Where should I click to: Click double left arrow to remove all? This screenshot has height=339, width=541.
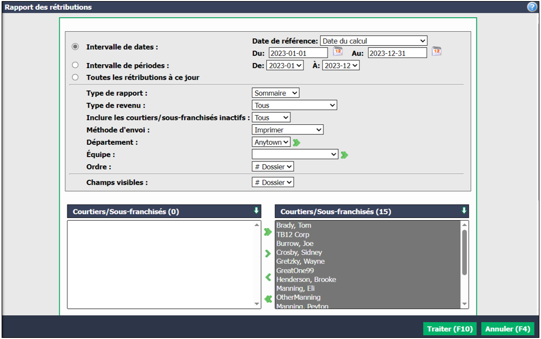(268, 299)
